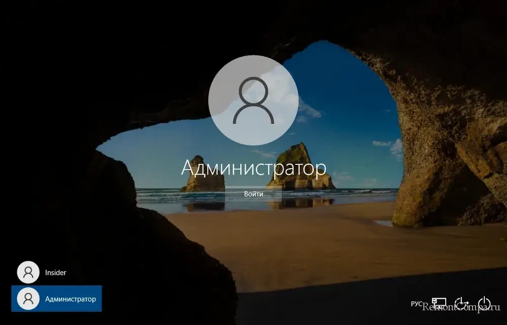Open the Ease of Access icon
Screen dimensions: 507x325
tap(462, 304)
